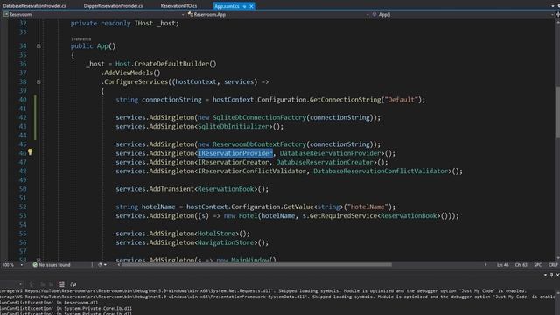The width and height of the screenshot is (560, 315).
Task: Click the SPC indentation indicator
Action: tap(538, 265)
